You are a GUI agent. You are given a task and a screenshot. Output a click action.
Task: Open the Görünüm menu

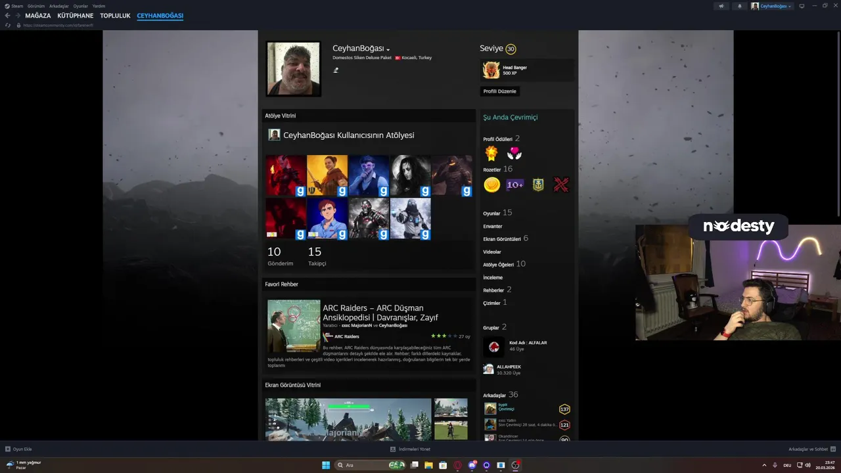pos(36,6)
